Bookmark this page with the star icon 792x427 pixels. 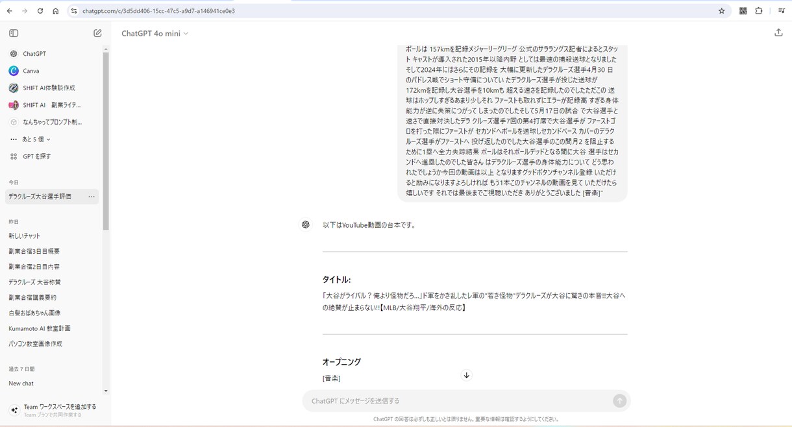pos(721,11)
